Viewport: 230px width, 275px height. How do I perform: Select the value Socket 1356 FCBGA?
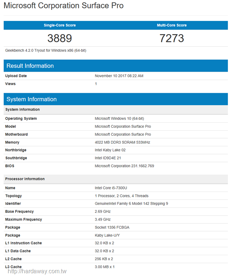click(112, 227)
